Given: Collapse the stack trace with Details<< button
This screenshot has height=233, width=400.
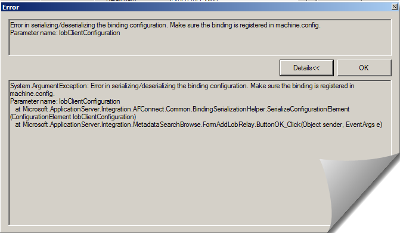Looking at the screenshot, I should tap(306, 68).
